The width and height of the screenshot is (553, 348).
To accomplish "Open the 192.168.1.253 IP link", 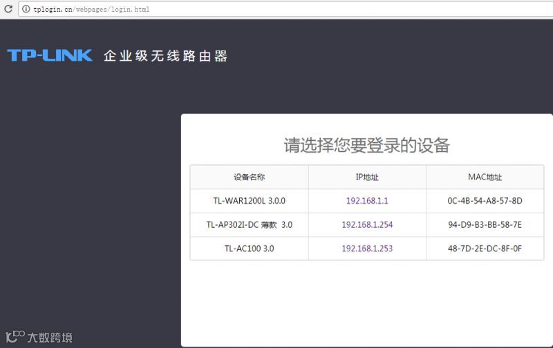I will tap(367, 249).
